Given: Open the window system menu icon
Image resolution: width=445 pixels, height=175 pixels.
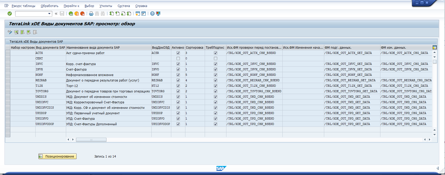Looking at the screenshot, I should 7,5.
